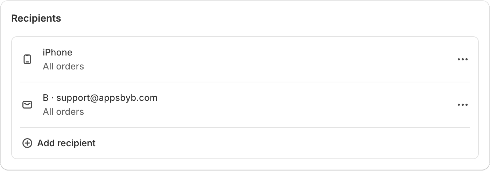Viewport: 490px width, 171px height.
Task: Click the envelope icon beside support@appsbyb.com
Action: click(x=27, y=105)
